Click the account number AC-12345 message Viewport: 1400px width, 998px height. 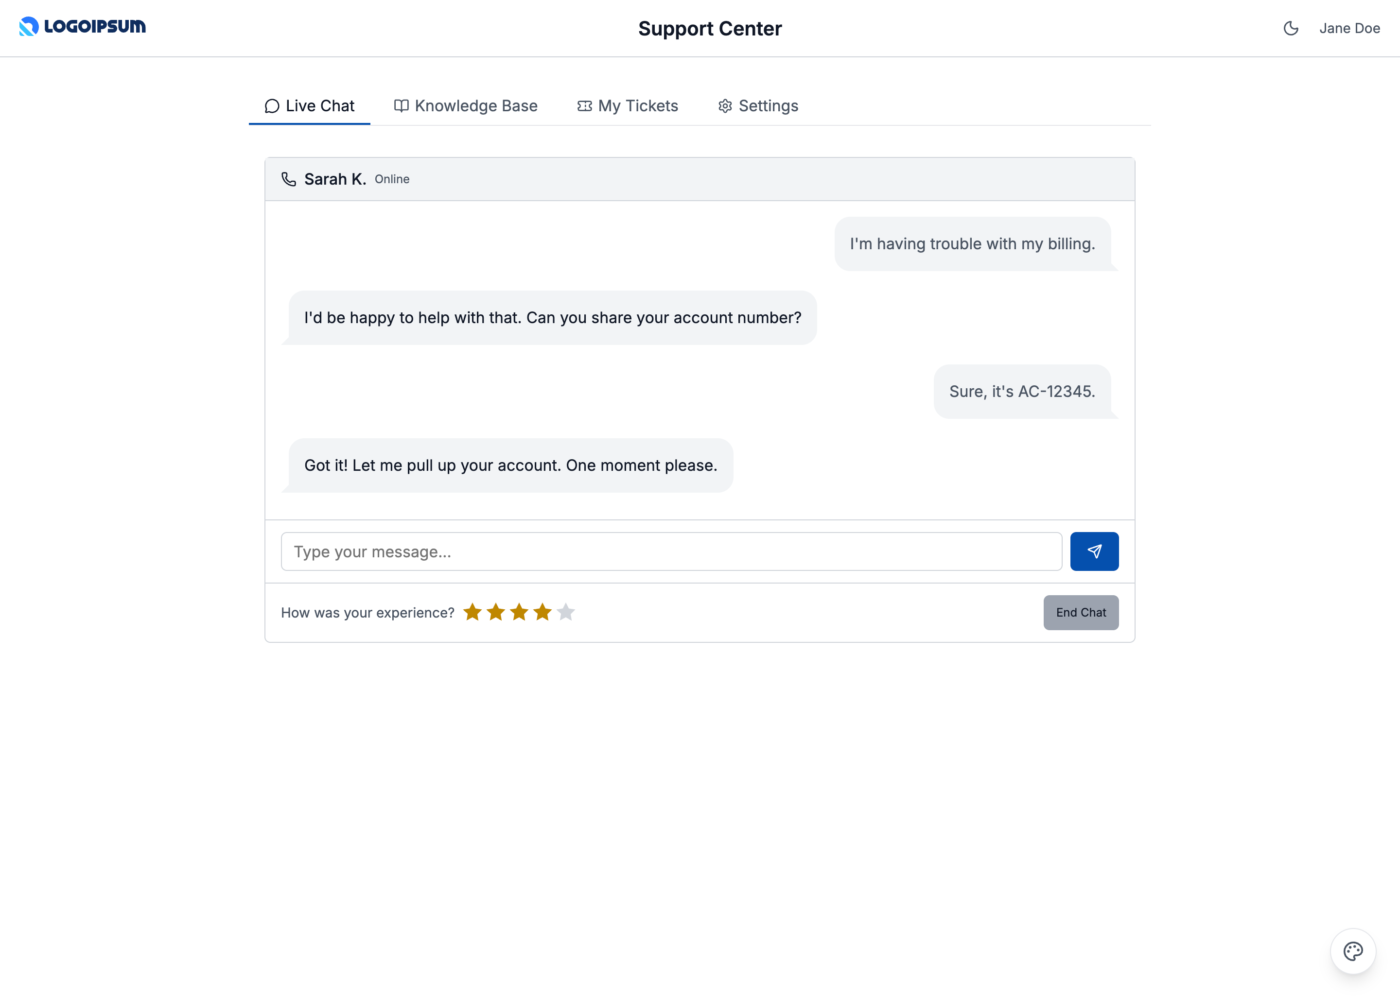(x=1022, y=392)
